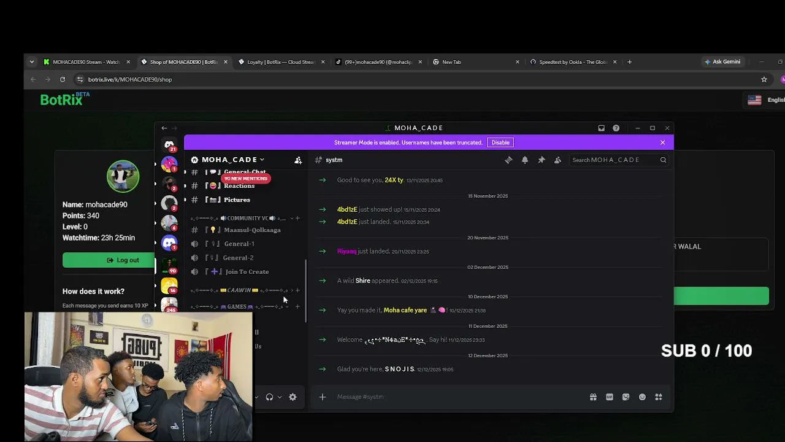Screen dimensions: 785x442
Task: Open the yellow server icon with 16 badge
Action: 169,285
